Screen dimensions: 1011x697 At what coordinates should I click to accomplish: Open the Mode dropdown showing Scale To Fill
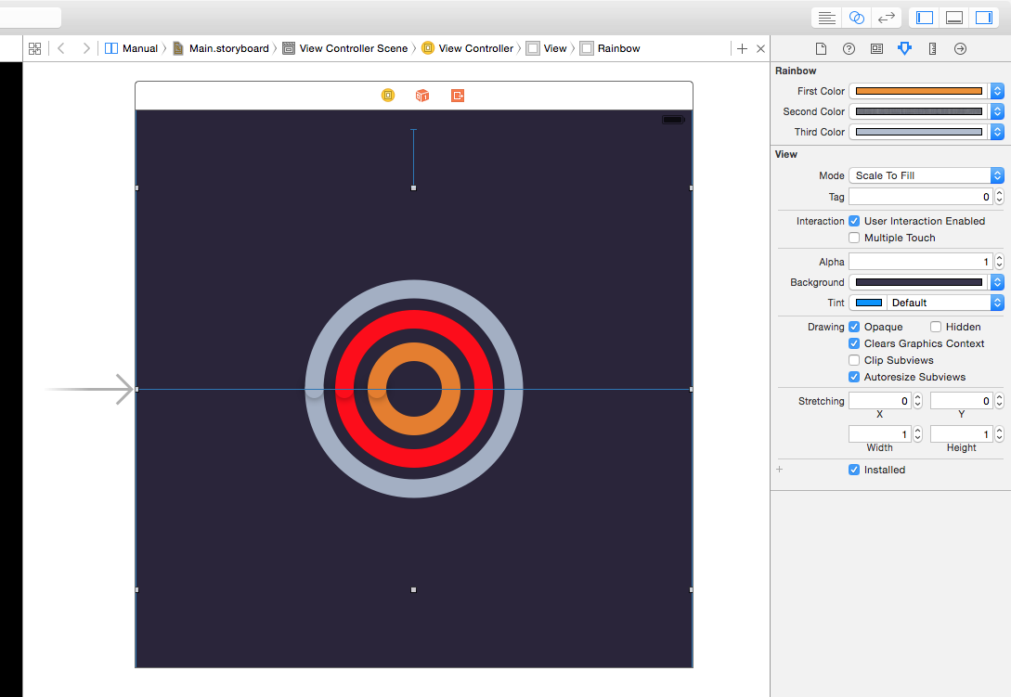[x=995, y=175]
